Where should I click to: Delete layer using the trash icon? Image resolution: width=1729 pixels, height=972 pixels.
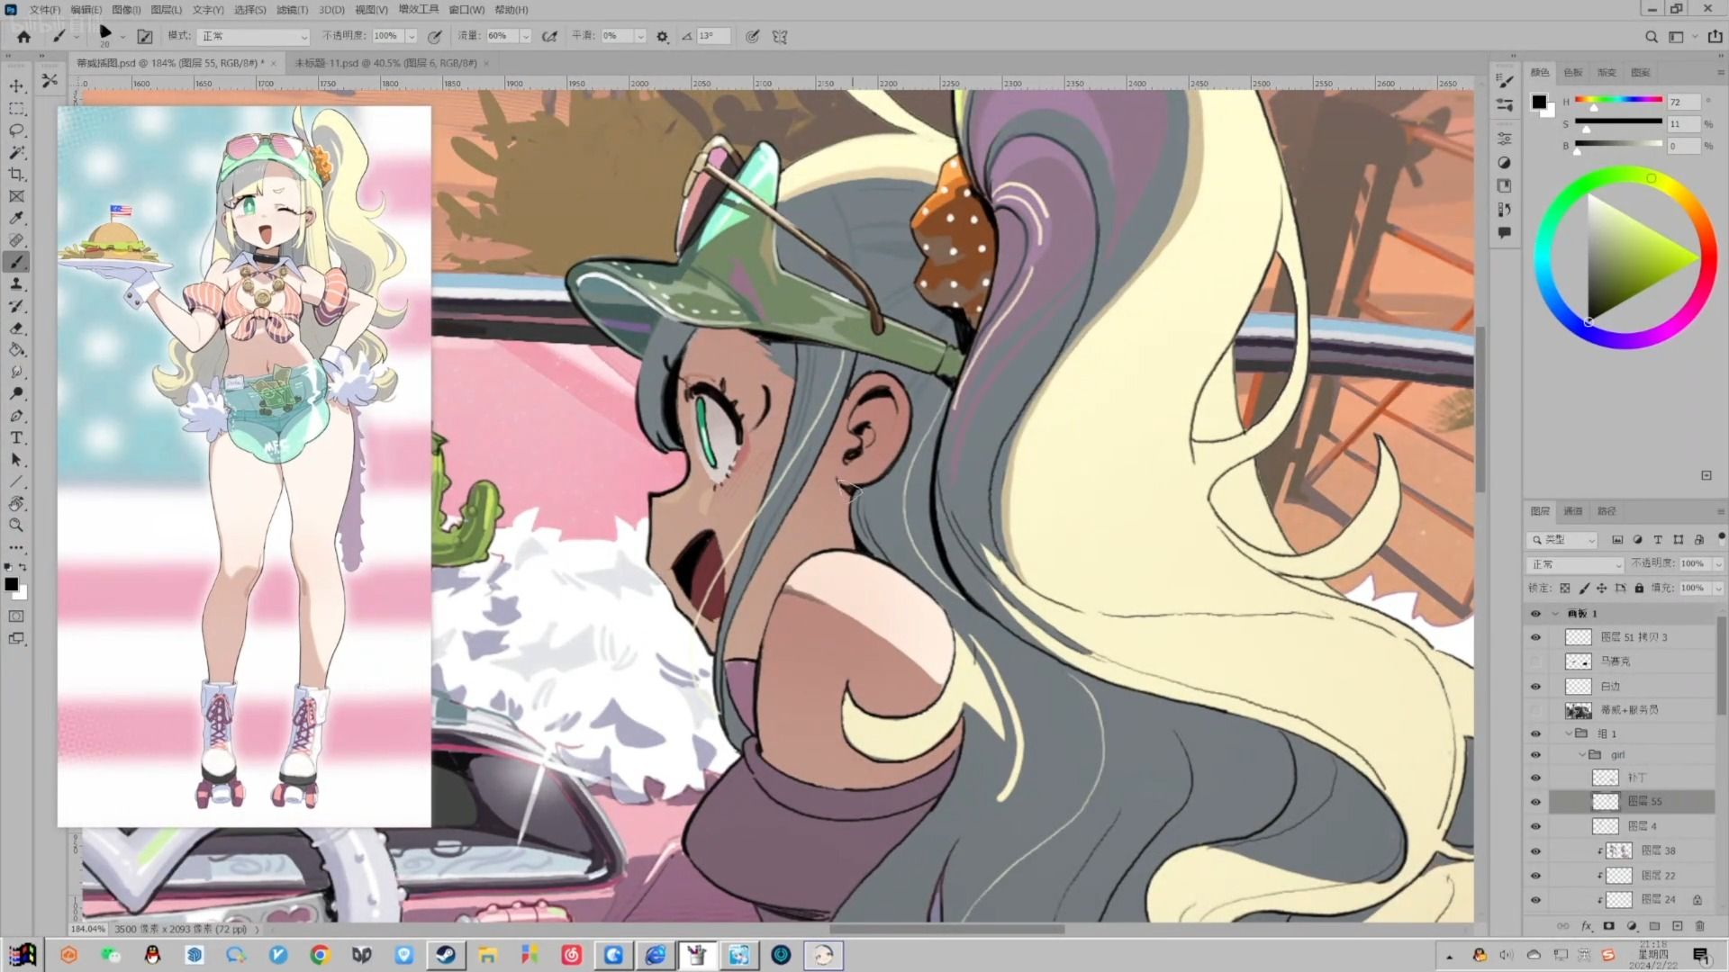coord(1700,926)
